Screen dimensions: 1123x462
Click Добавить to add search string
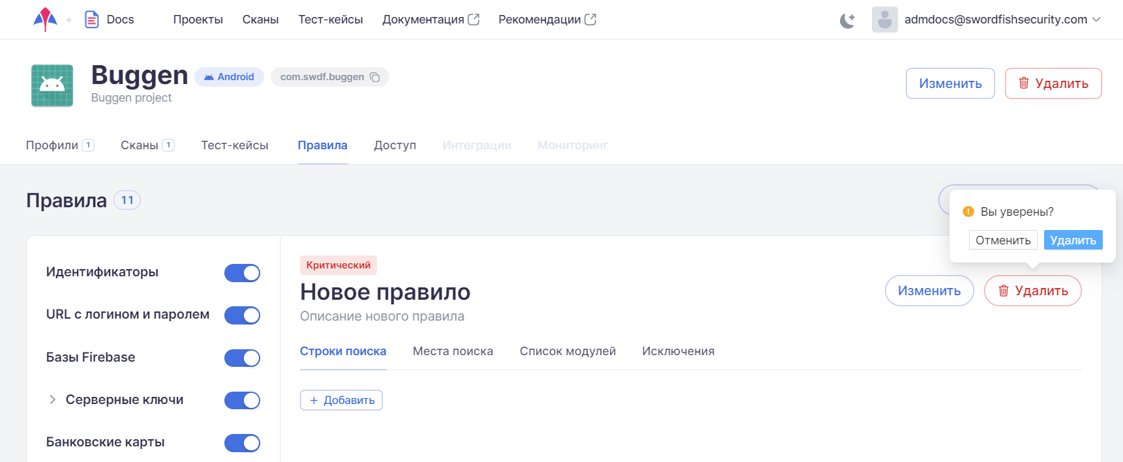(341, 400)
